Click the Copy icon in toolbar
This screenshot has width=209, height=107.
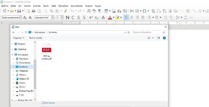point(52,11)
